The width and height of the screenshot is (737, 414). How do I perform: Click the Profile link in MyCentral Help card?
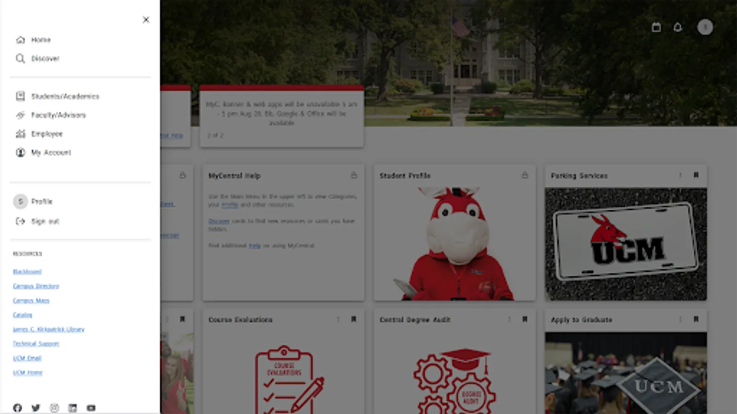230,205
